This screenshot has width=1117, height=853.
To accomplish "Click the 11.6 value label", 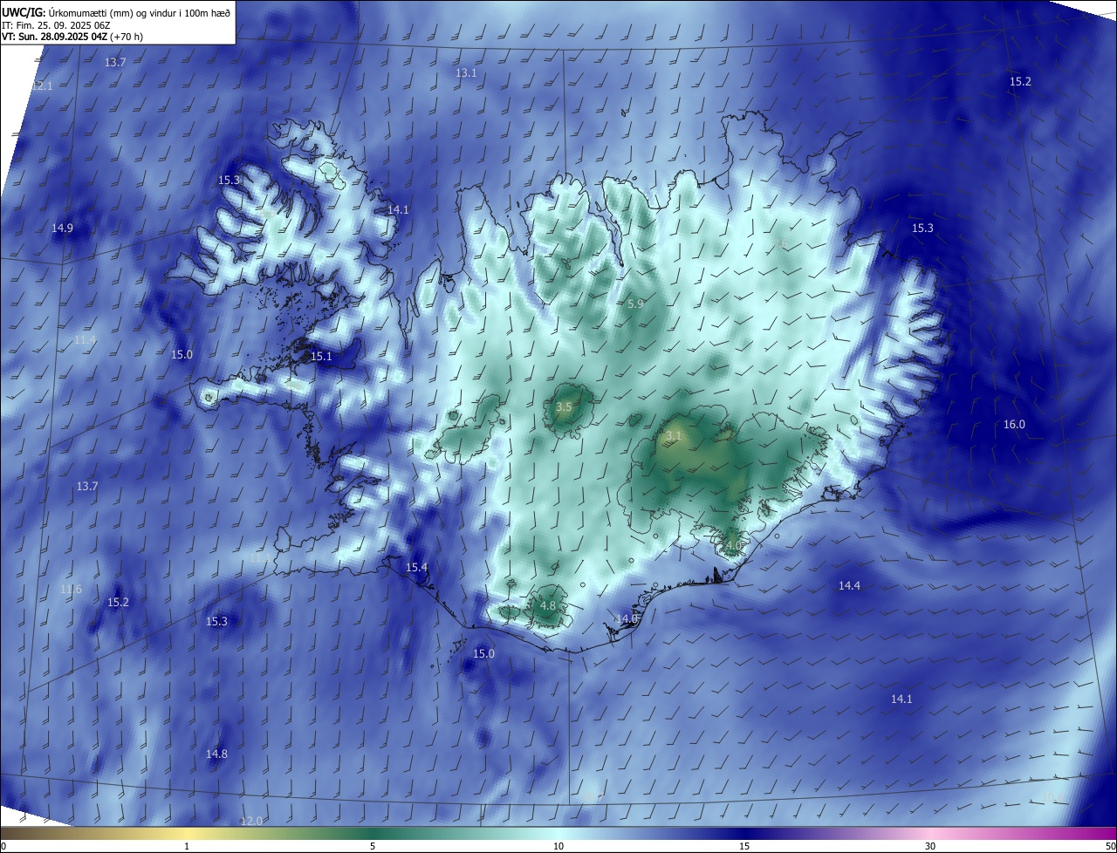I will 71,590.
